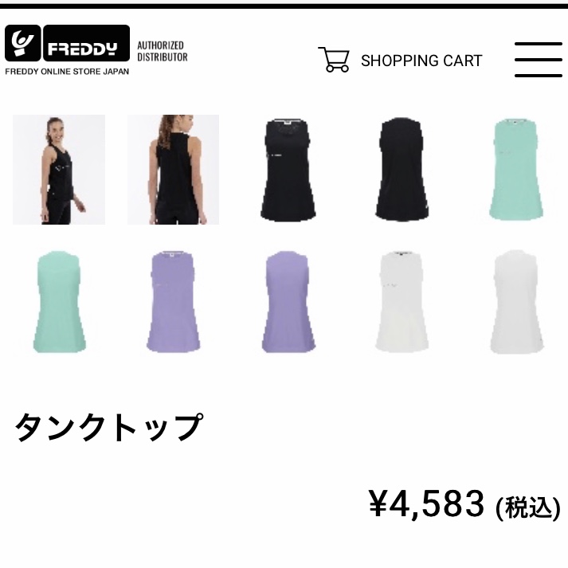Open the hamburger menu
Screen dimensions: 568x568
539,60
